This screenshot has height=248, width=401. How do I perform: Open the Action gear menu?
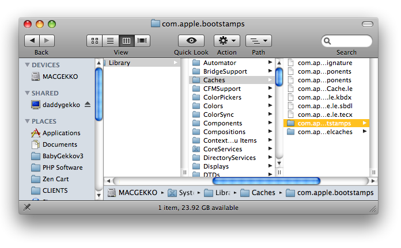point(227,41)
